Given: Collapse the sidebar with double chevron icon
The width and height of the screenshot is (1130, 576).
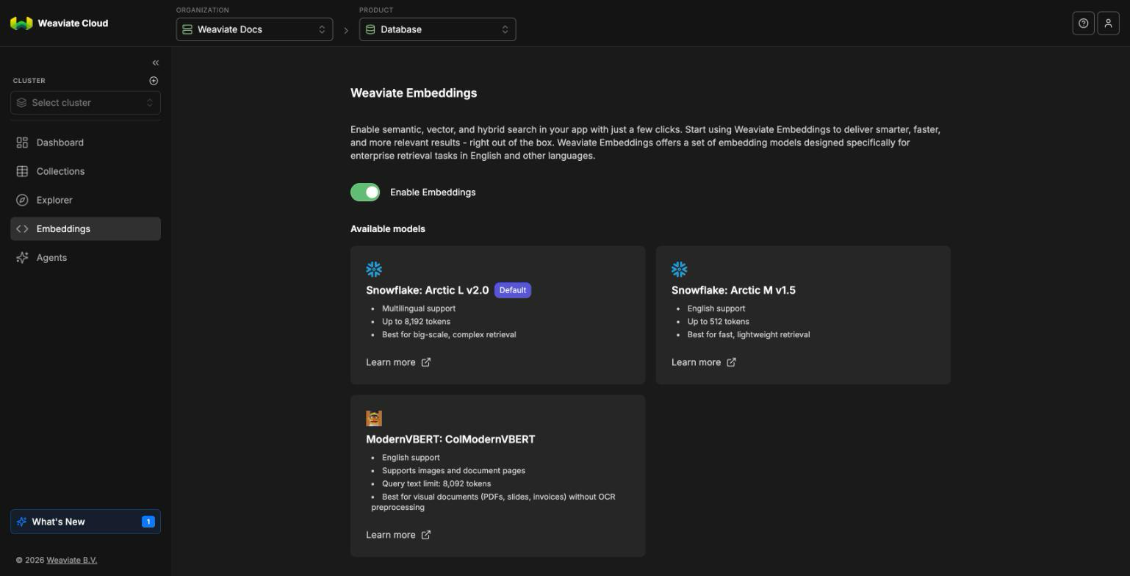Looking at the screenshot, I should click(155, 63).
